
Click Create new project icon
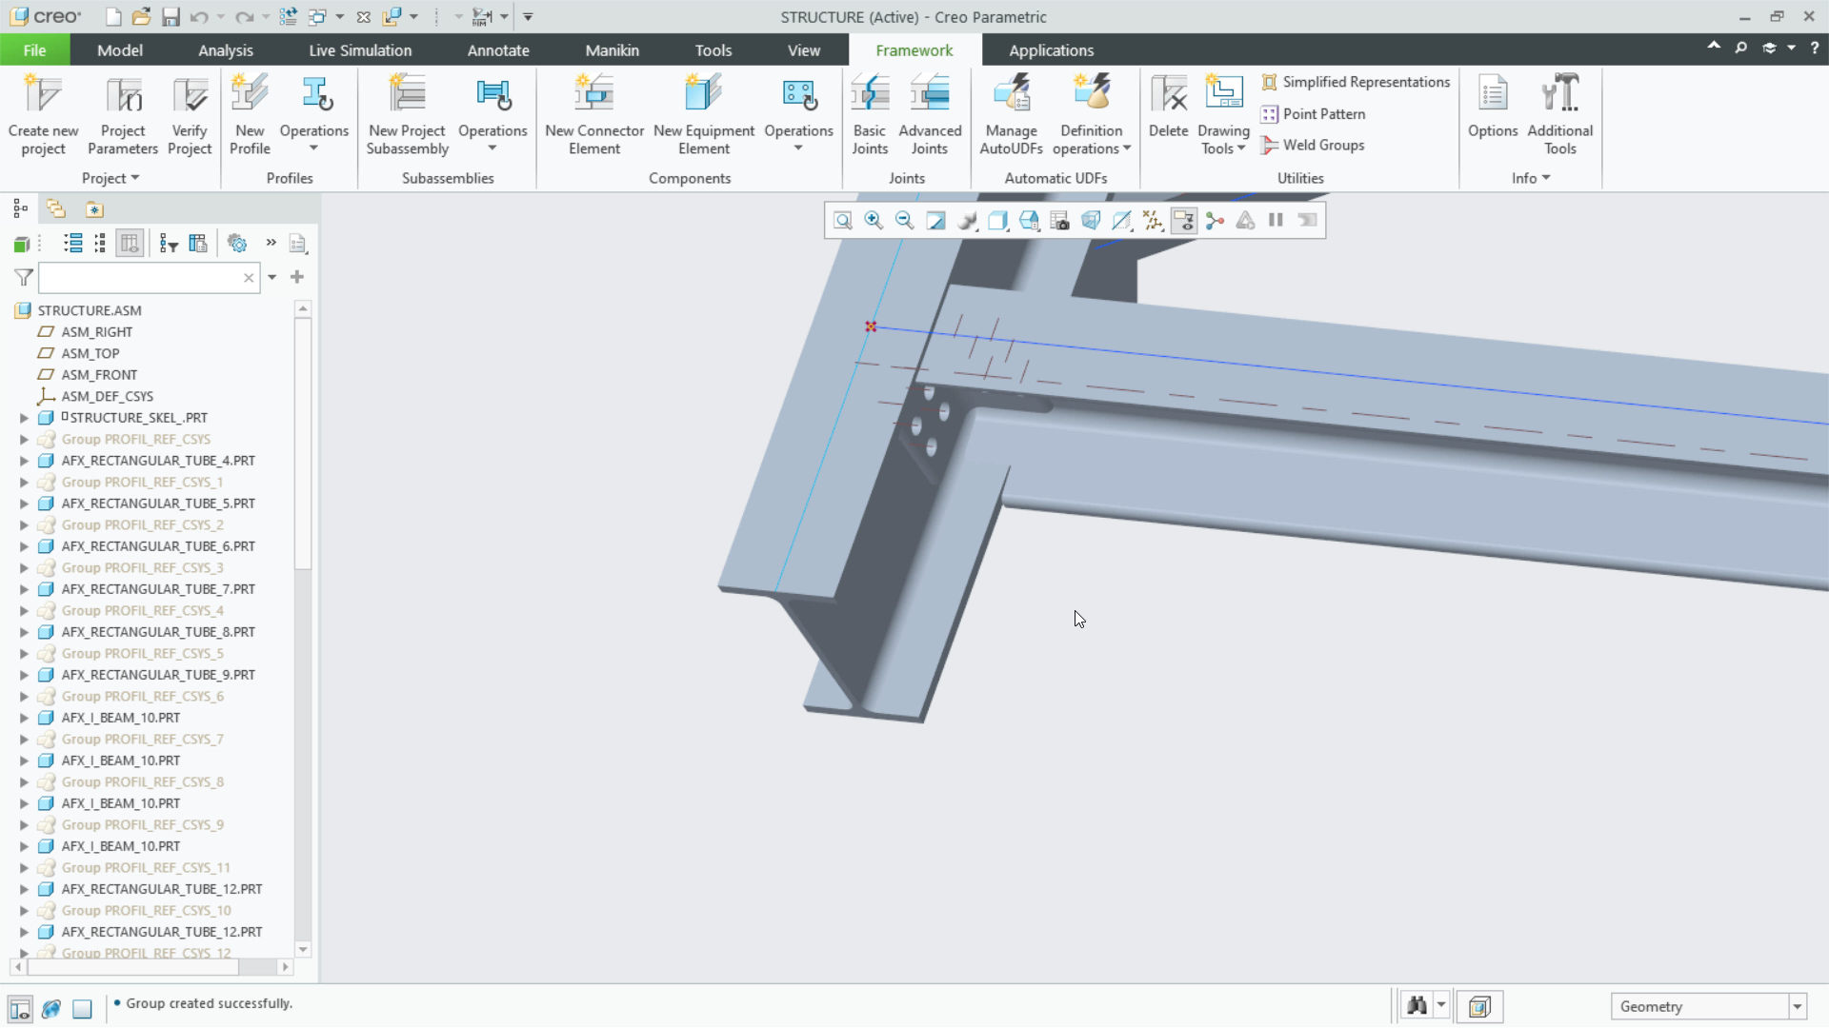[x=43, y=114]
